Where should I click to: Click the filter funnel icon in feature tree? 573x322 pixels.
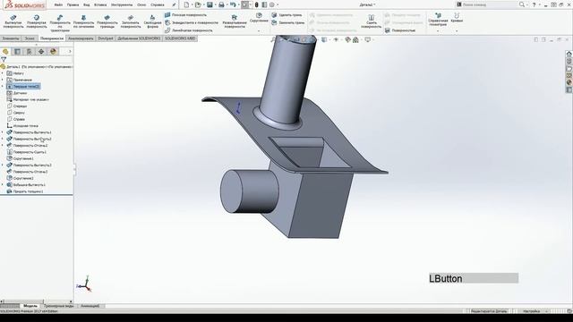pos(4,60)
